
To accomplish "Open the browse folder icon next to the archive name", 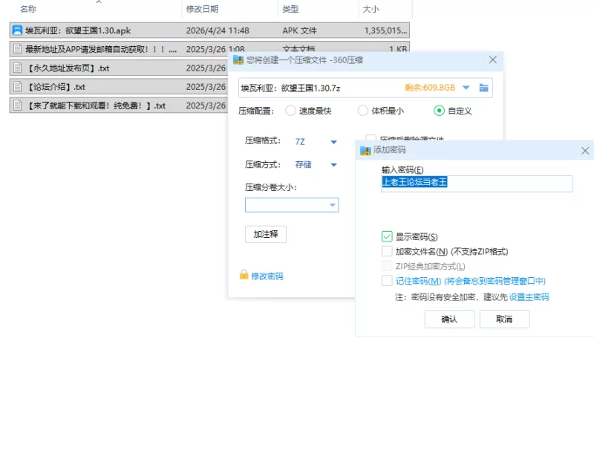I will pyautogui.click(x=483, y=88).
